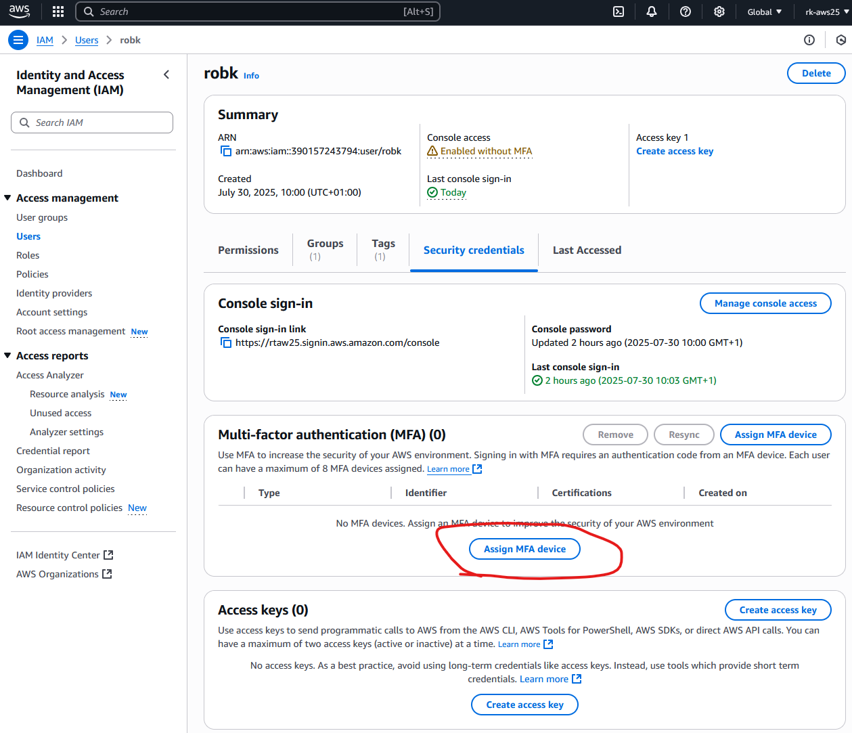This screenshot has height=733, width=852.
Task: Open the settings gear in header
Action: [719, 12]
